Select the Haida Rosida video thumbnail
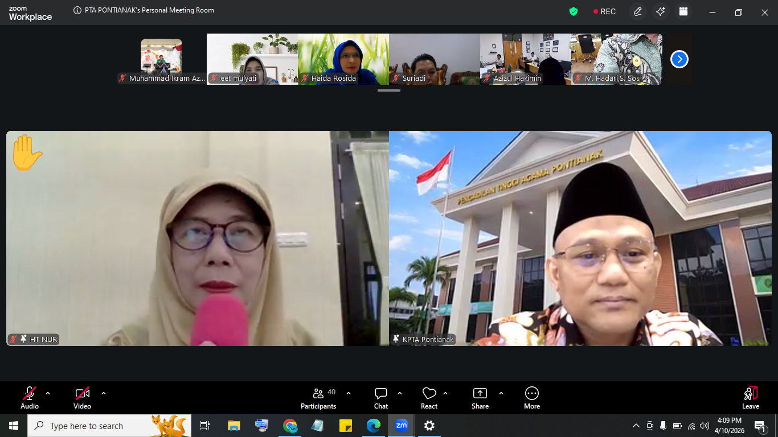778x437 pixels. 343,59
